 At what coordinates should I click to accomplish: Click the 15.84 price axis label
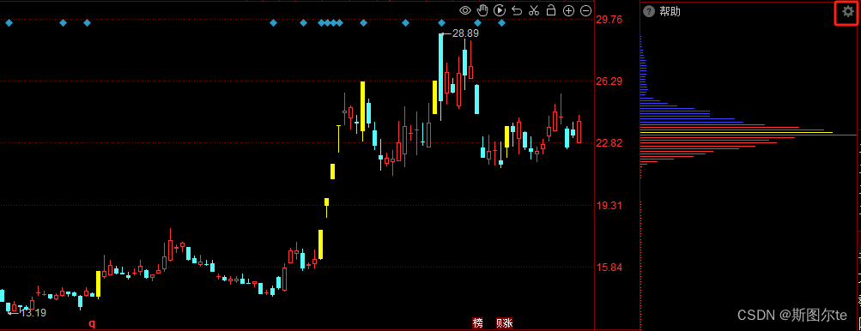609,268
